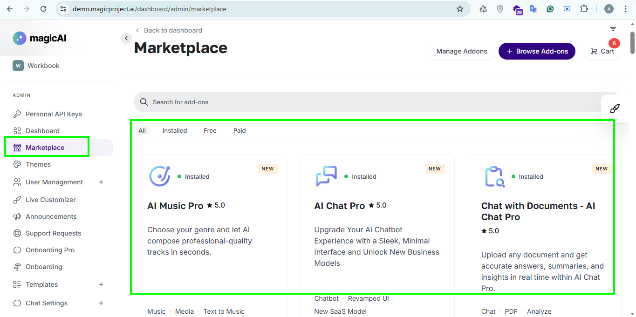Select the Installed filter tab
This screenshot has width=636, height=317.
175,130
